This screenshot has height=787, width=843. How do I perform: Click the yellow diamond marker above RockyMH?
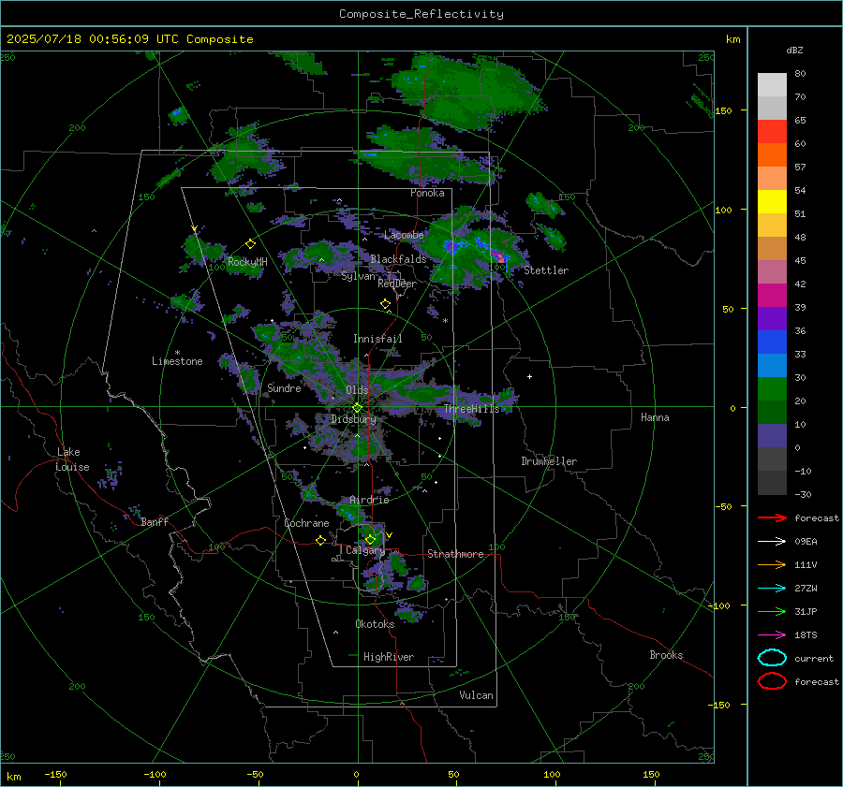click(250, 244)
